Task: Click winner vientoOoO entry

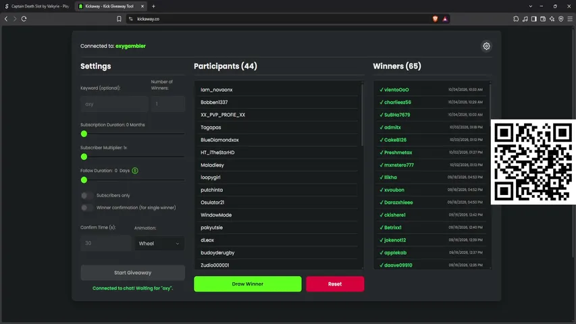Action: 431,90
